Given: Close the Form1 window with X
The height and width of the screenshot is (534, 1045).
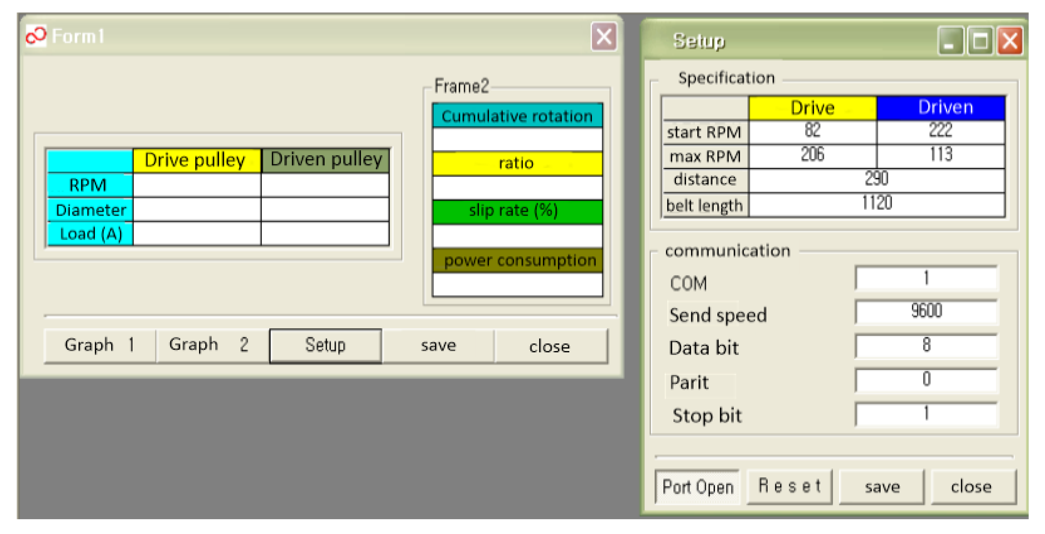Looking at the screenshot, I should [604, 37].
